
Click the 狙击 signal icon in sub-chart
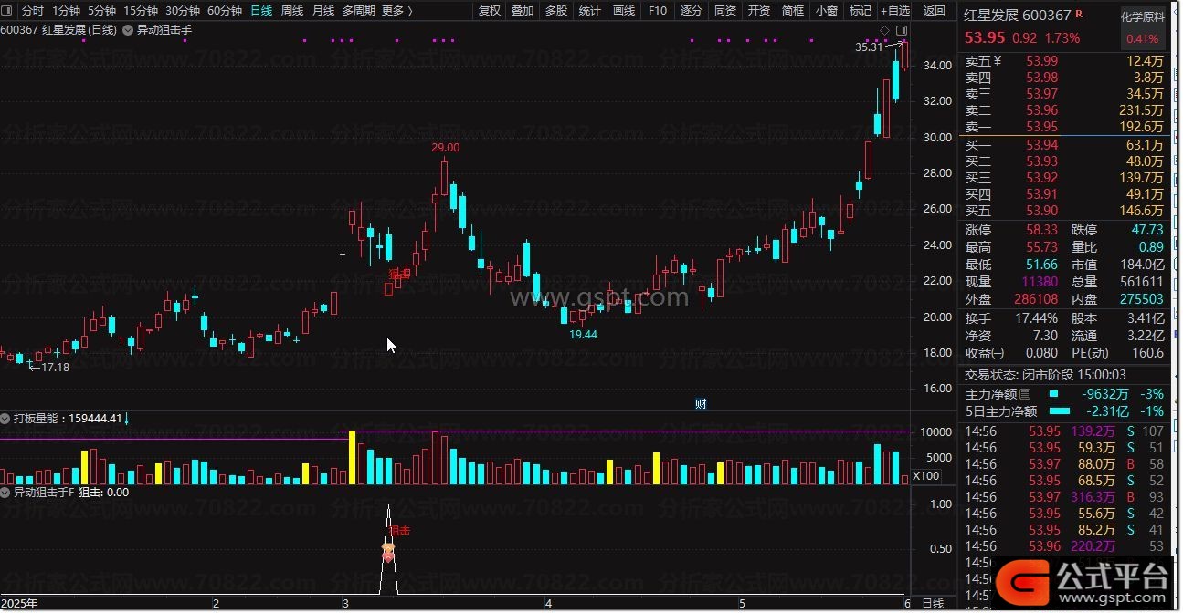(388, 552)
